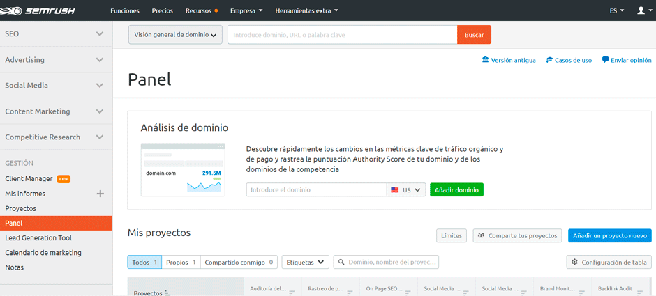
Task: Open the Casos de uso link
Action: 569,60
